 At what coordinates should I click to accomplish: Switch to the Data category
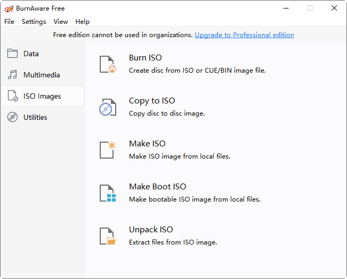coord(31,54)
